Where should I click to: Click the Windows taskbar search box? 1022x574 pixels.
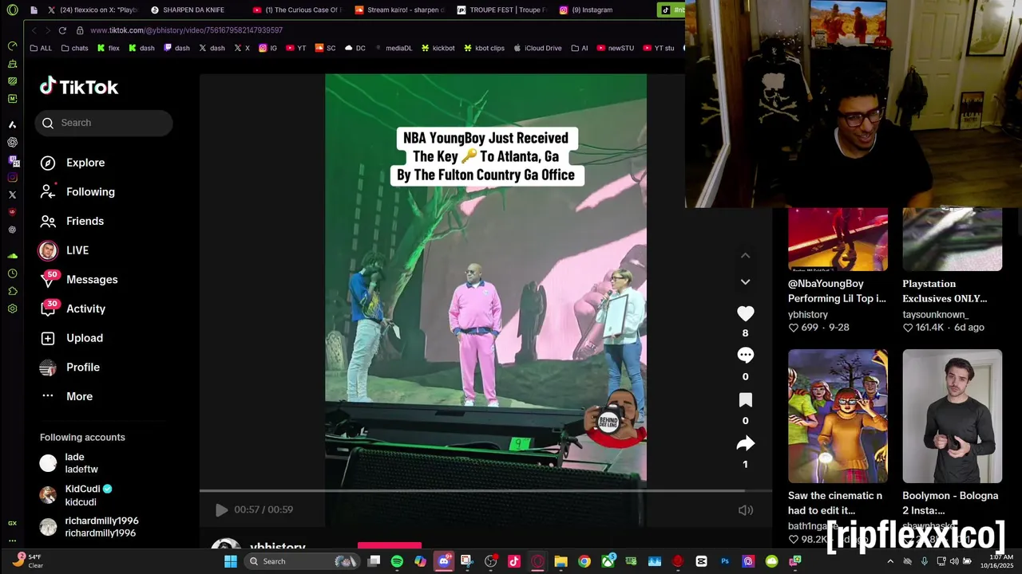pyautogui.click(x=302, y=561)
